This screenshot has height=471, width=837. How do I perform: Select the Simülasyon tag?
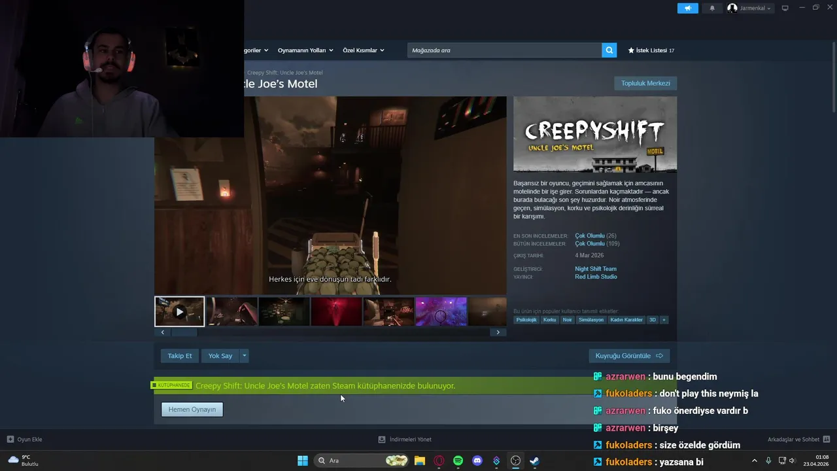coord(591,320)
